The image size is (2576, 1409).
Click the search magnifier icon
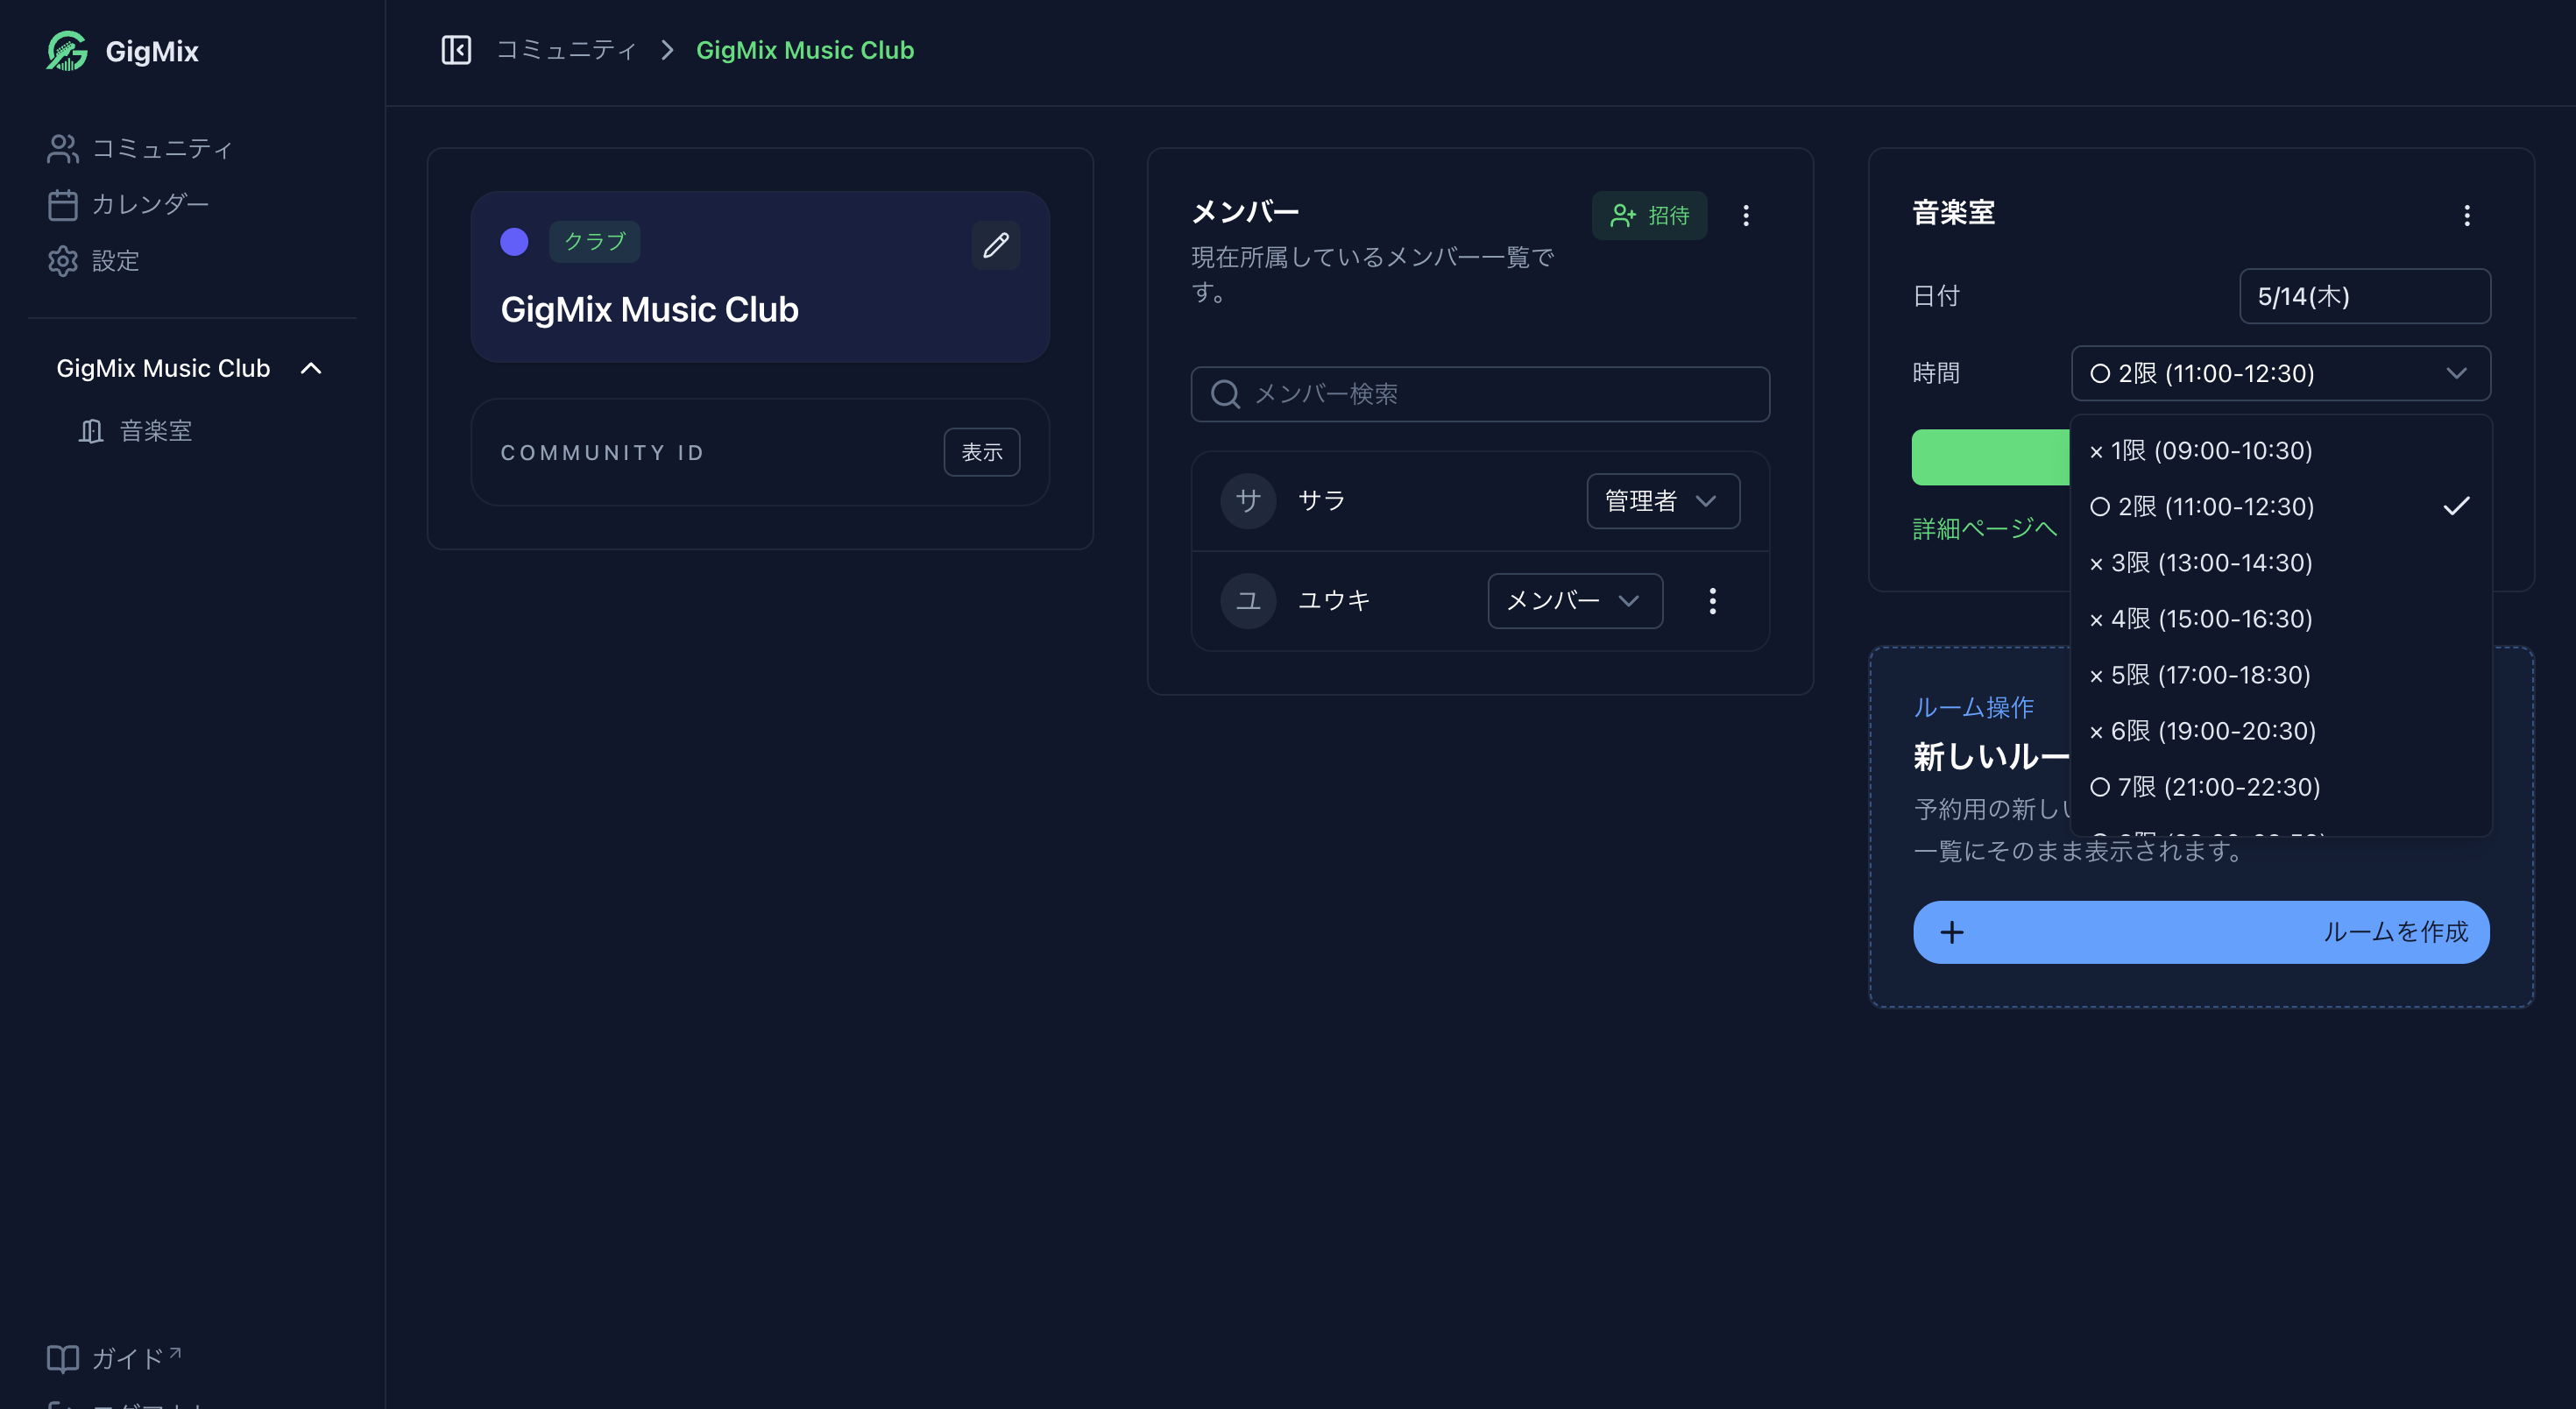pyautogui.click(x=1224, y=394)
